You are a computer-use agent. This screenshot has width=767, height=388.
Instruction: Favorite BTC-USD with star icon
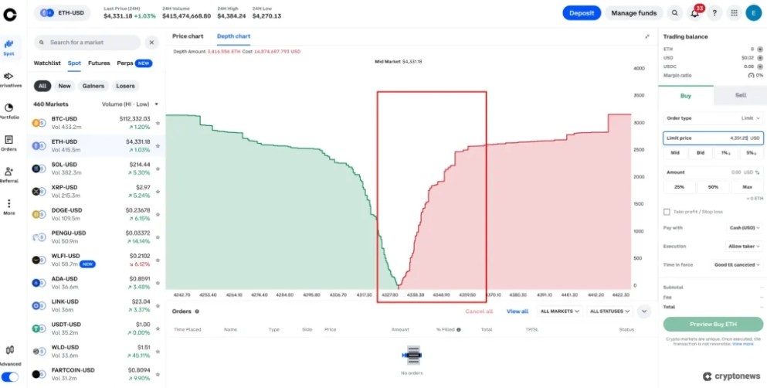click(158, 124)
